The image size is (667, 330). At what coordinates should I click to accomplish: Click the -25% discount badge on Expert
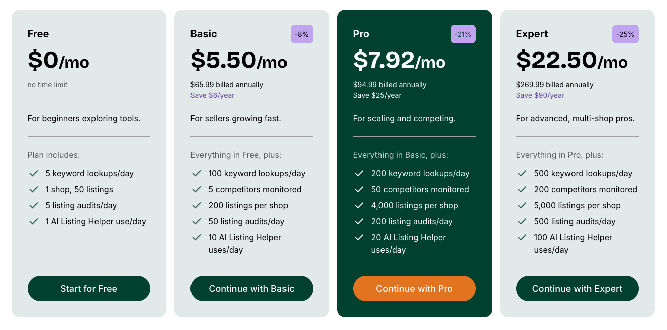coord(625,34)
